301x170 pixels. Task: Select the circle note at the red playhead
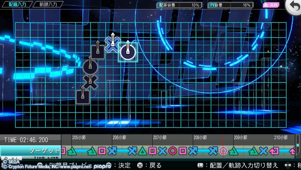pos(223,151)
